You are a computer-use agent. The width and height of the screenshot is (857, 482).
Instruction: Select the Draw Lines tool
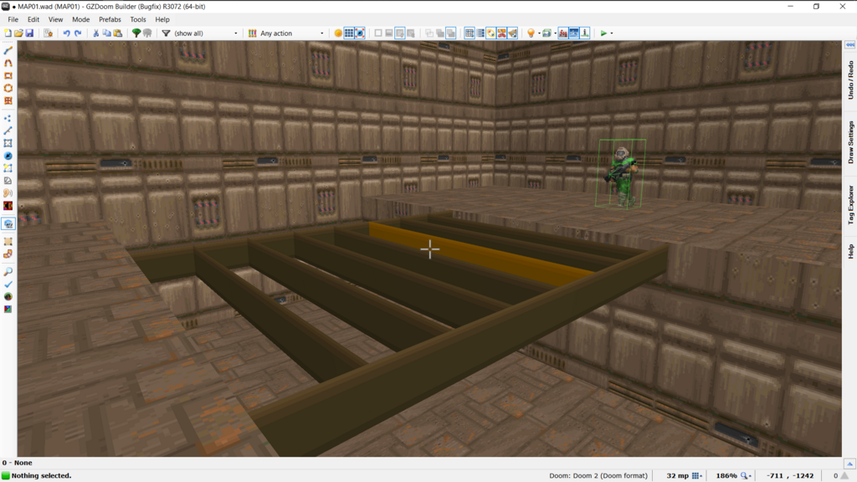coord(8,50)
